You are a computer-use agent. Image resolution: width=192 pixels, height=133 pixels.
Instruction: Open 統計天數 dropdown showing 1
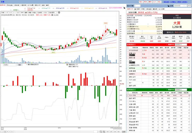pyautogui.click(x=137, y=6)
